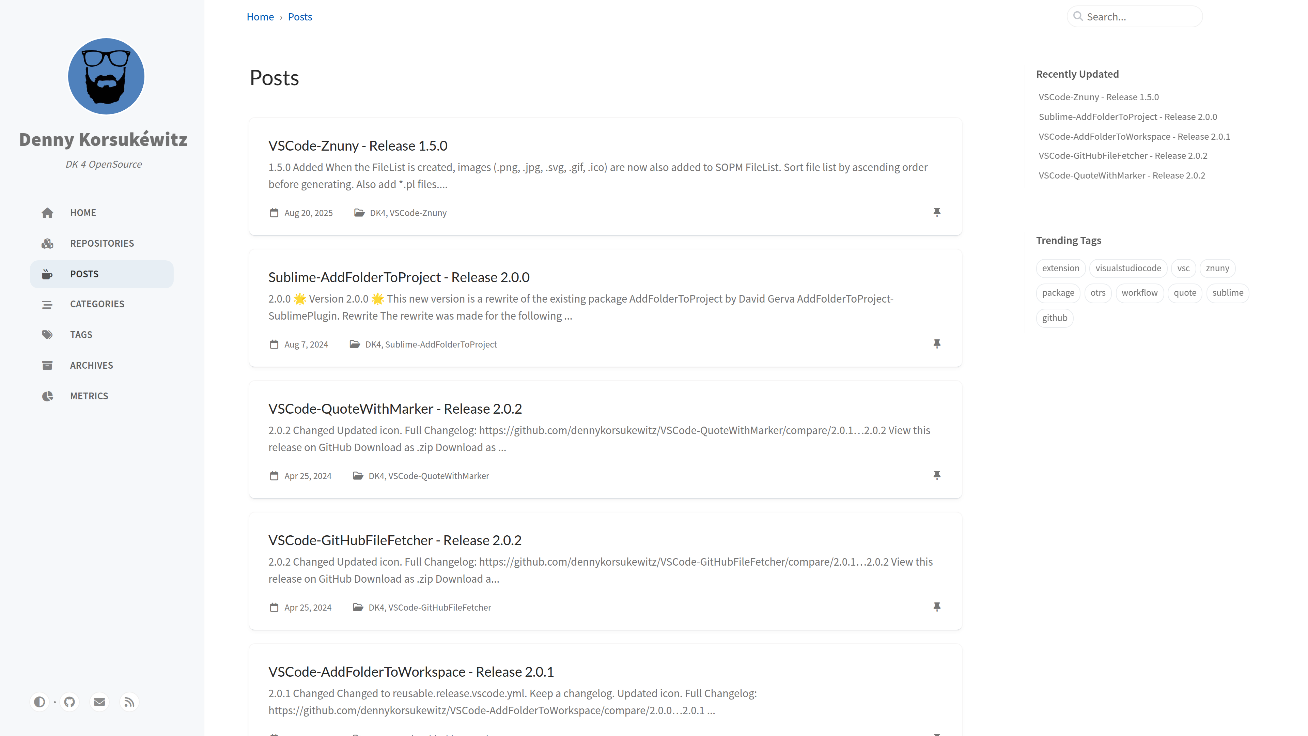The width and height of the screenshot is (1308, 736).
Task: Click folder icon beside DK4, Sublime-AddFolderToProject
Action: [x=355, y=344]
